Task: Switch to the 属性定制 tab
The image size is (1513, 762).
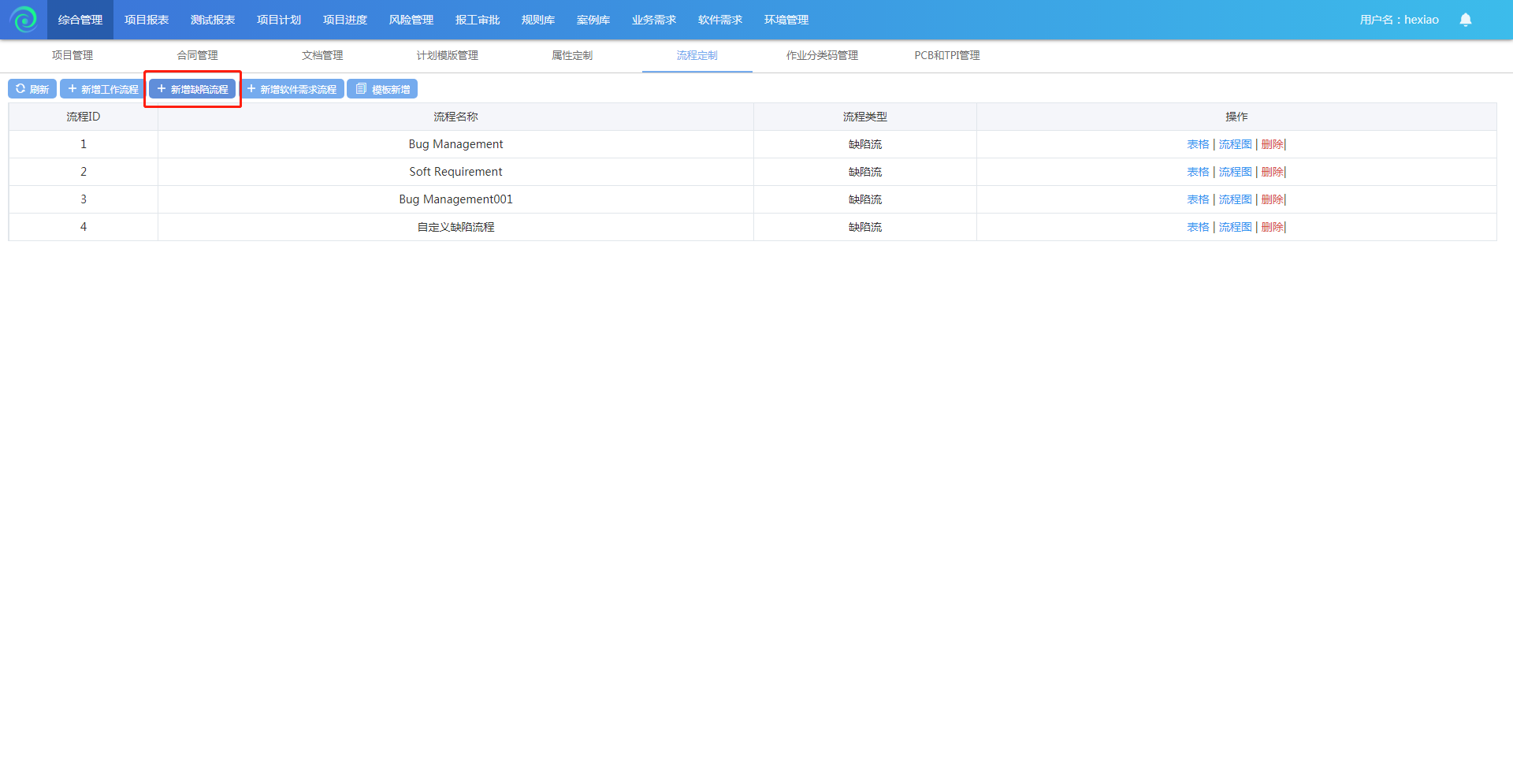Action: pyautogui.click(x=572, y=55)
